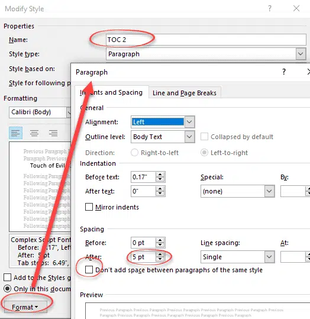Decrease After text indentation with down arrow

[x=160, y=194]
